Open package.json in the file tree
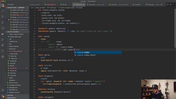The height and width of the screenshot is (99, 176). coord(13,87)
